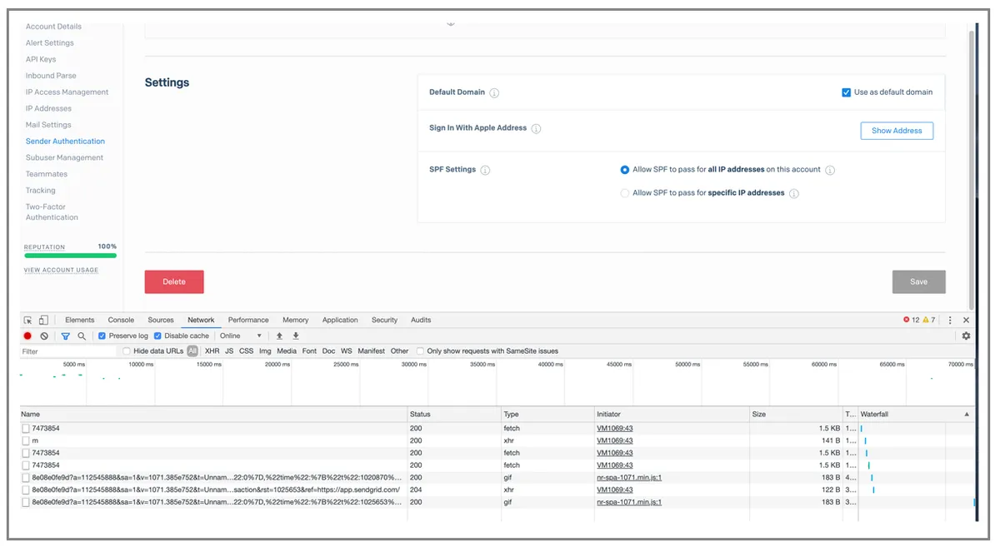Enable Hide data URLs checkbox

tap(127, 351)
